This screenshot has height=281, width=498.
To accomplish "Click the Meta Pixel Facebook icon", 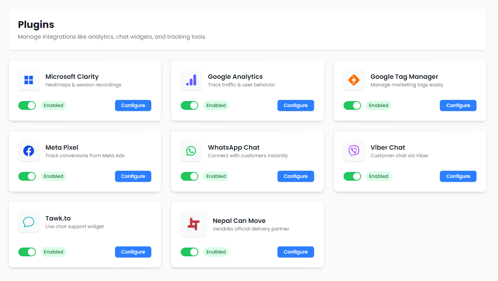I will coord(28,150).
